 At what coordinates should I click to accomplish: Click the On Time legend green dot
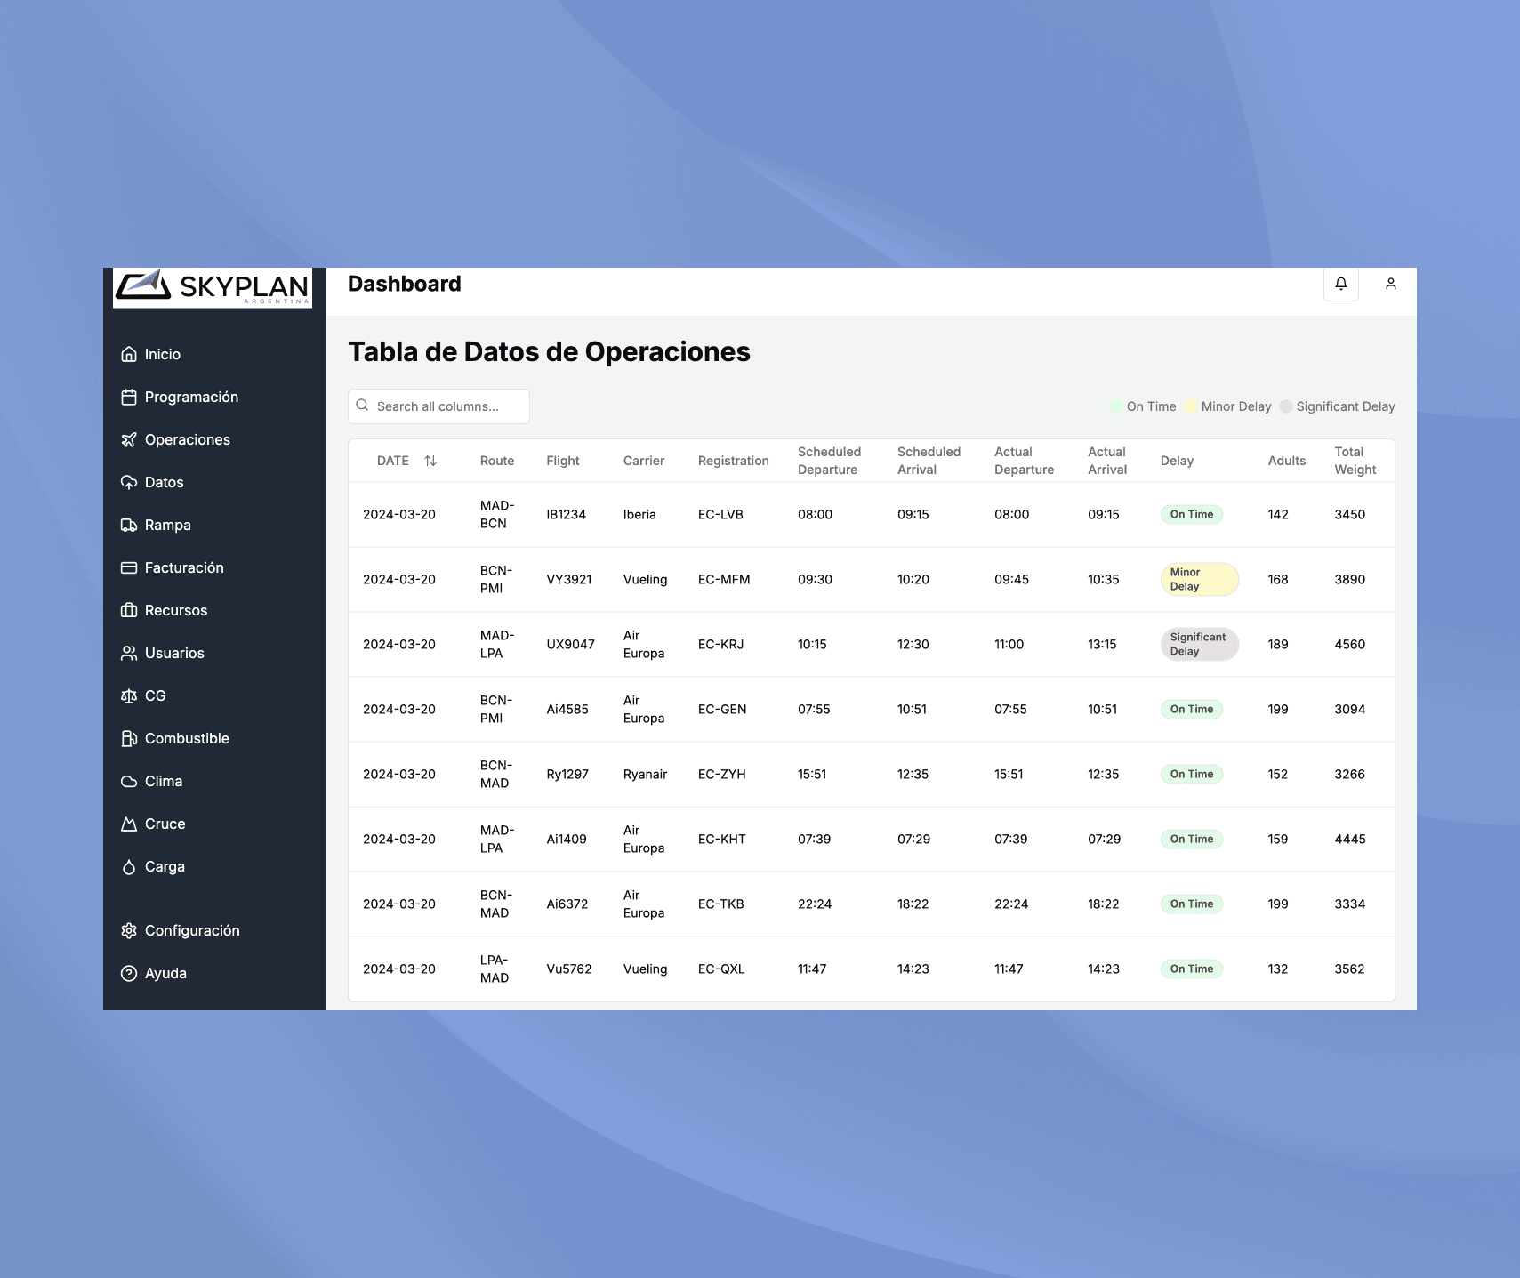point(1116,406)
